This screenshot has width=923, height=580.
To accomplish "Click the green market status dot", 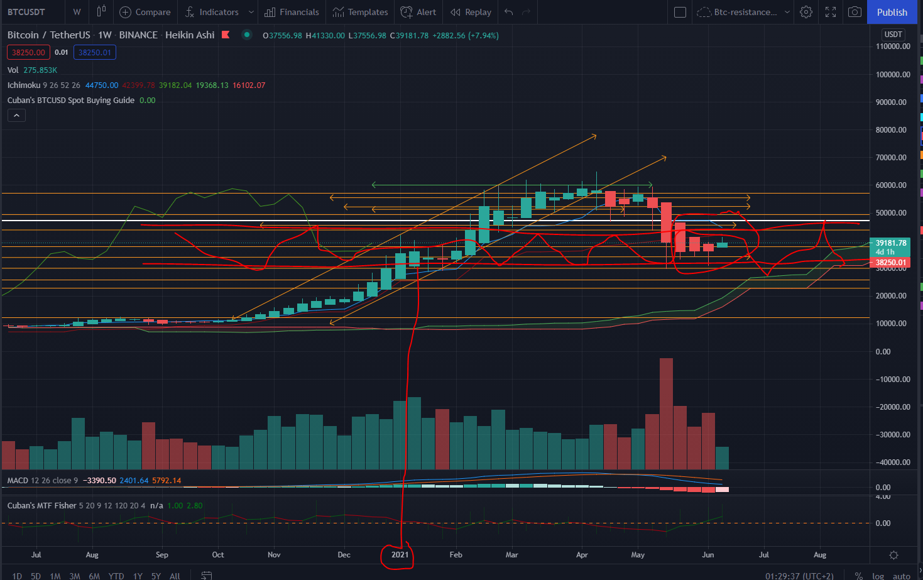I will [x=247, y=35].
